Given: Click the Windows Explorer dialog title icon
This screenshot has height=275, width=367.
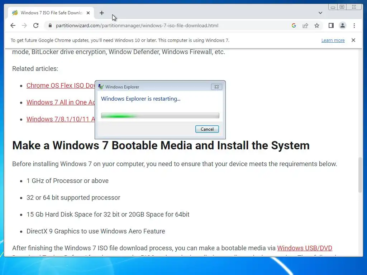Looking at the screenshot, I should (101, 87).
